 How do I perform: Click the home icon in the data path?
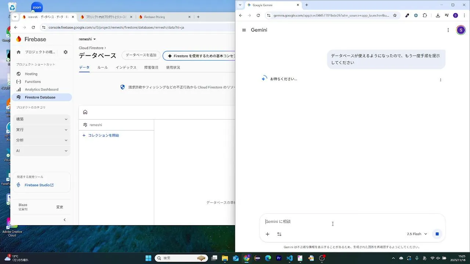click(x=85, y=112)
